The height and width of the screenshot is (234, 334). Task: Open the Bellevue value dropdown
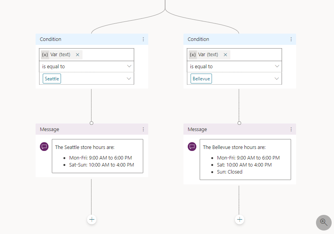[277, 78]
